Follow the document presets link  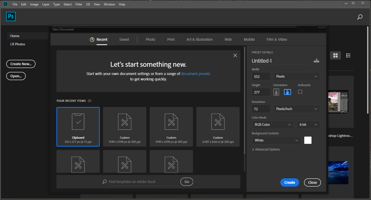point(196,74)
